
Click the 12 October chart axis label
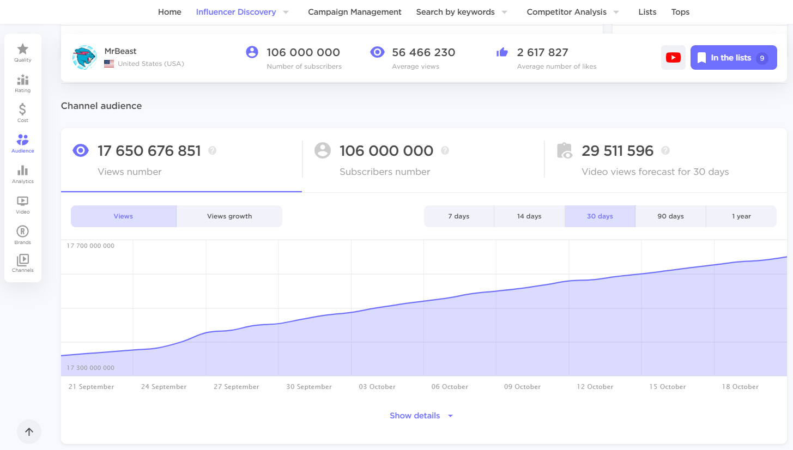pos(595,387)
